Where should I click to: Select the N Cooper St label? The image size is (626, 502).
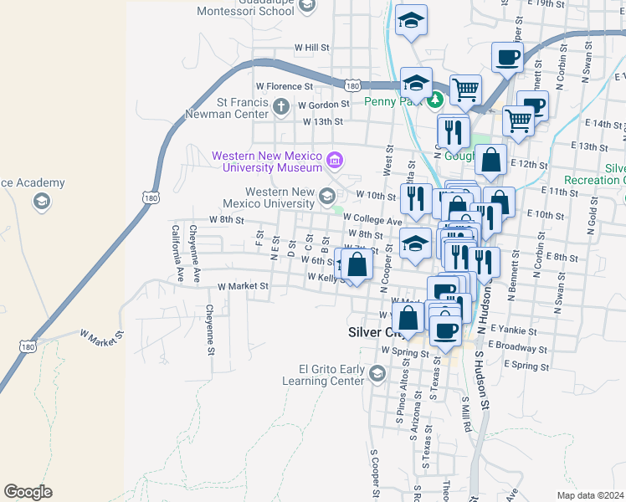[386, 269]
